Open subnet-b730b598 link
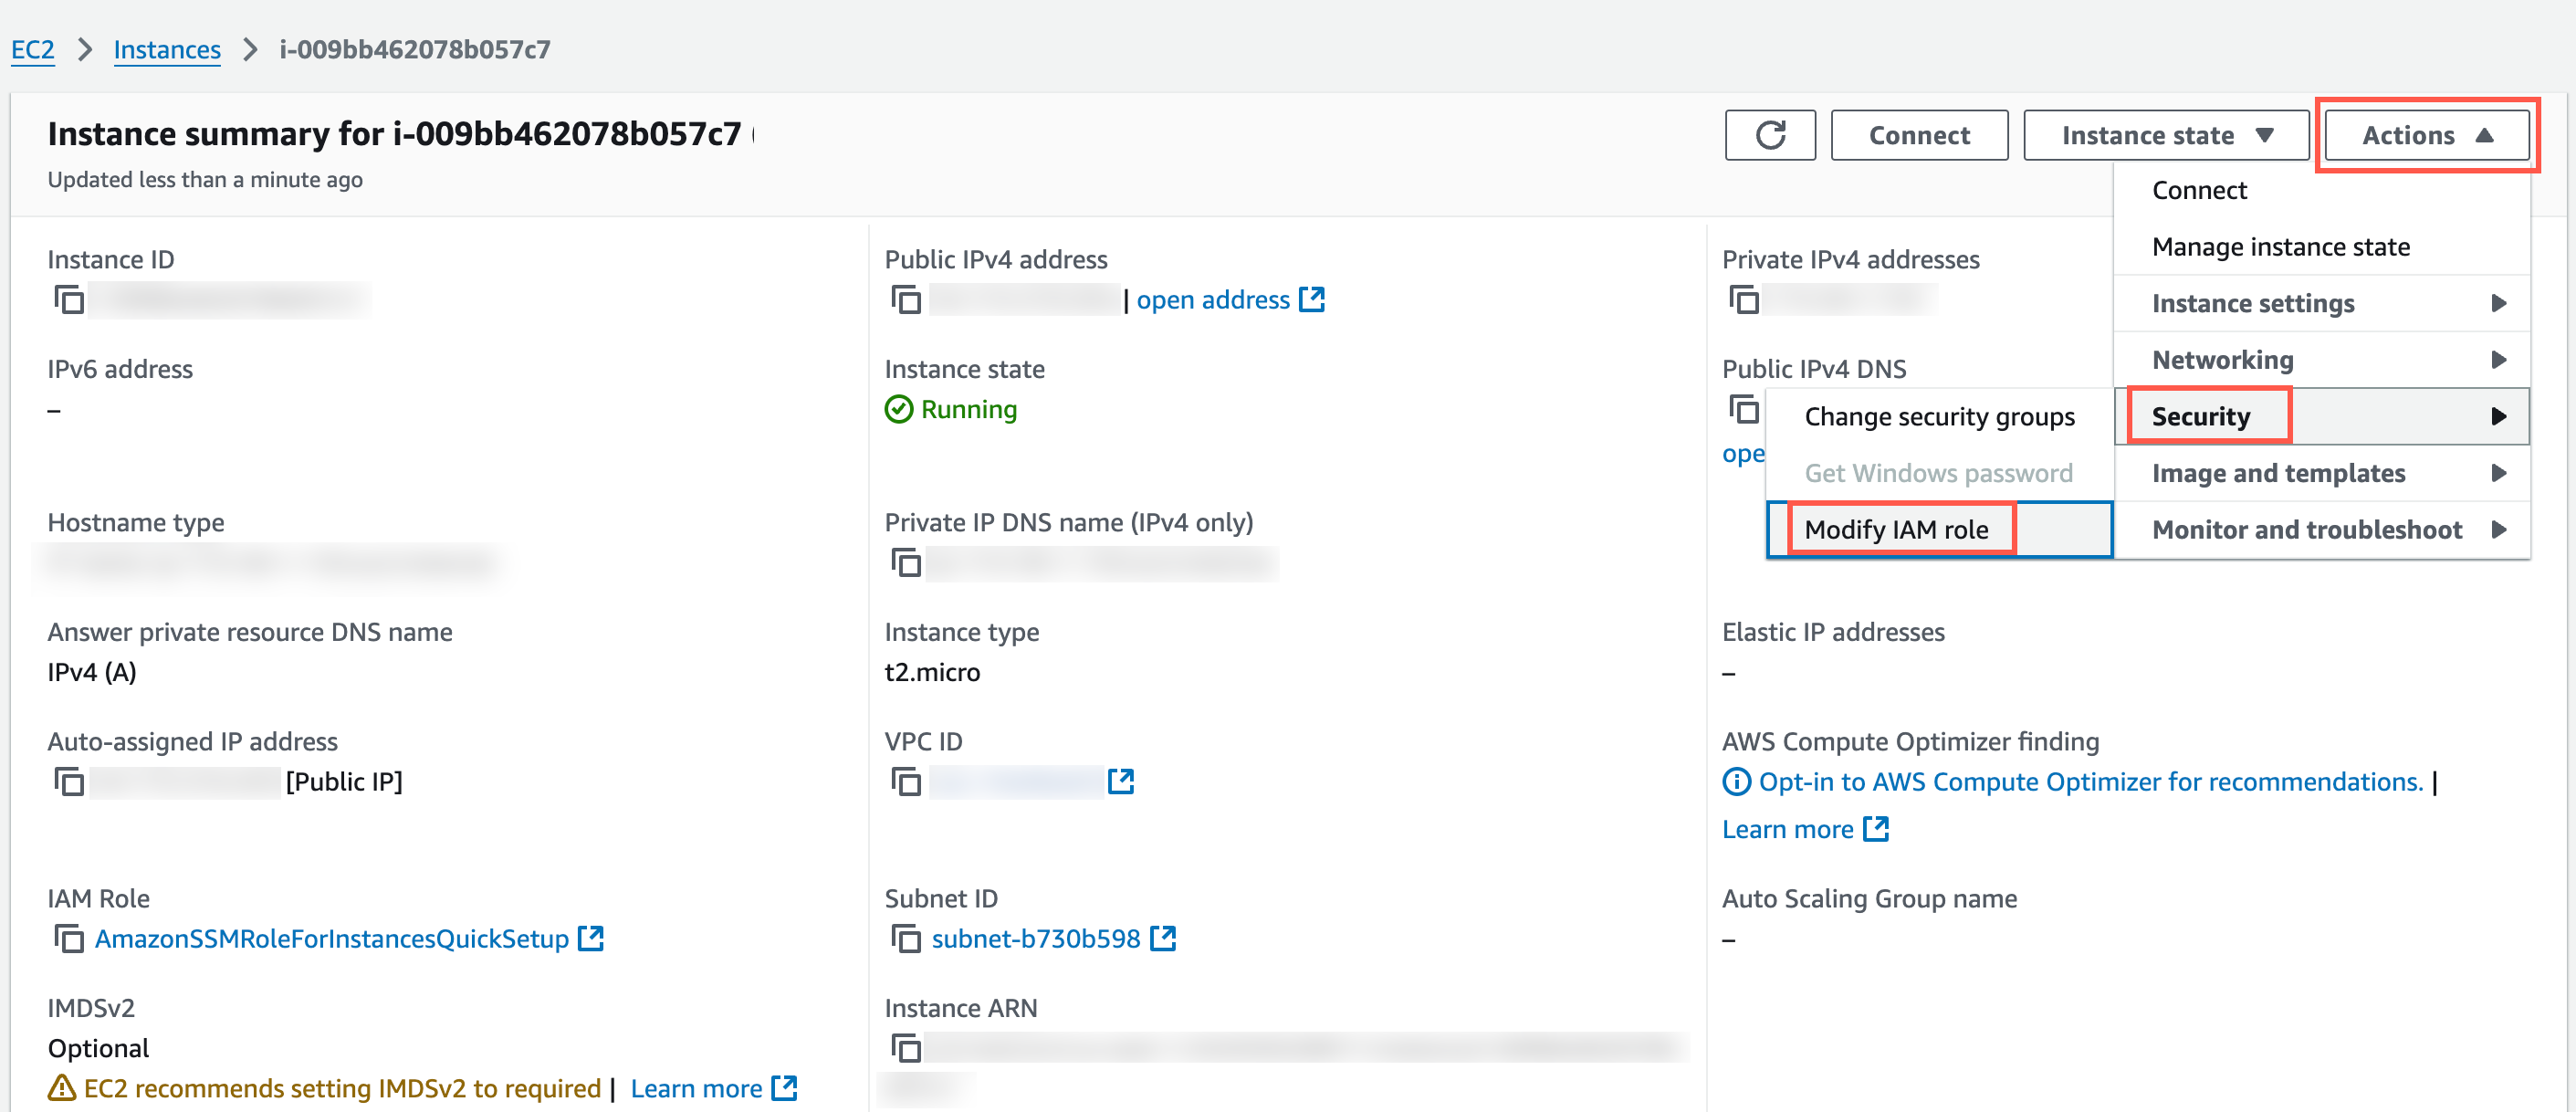Viewport: 2576px width, 1112px height. point(1035,938)
